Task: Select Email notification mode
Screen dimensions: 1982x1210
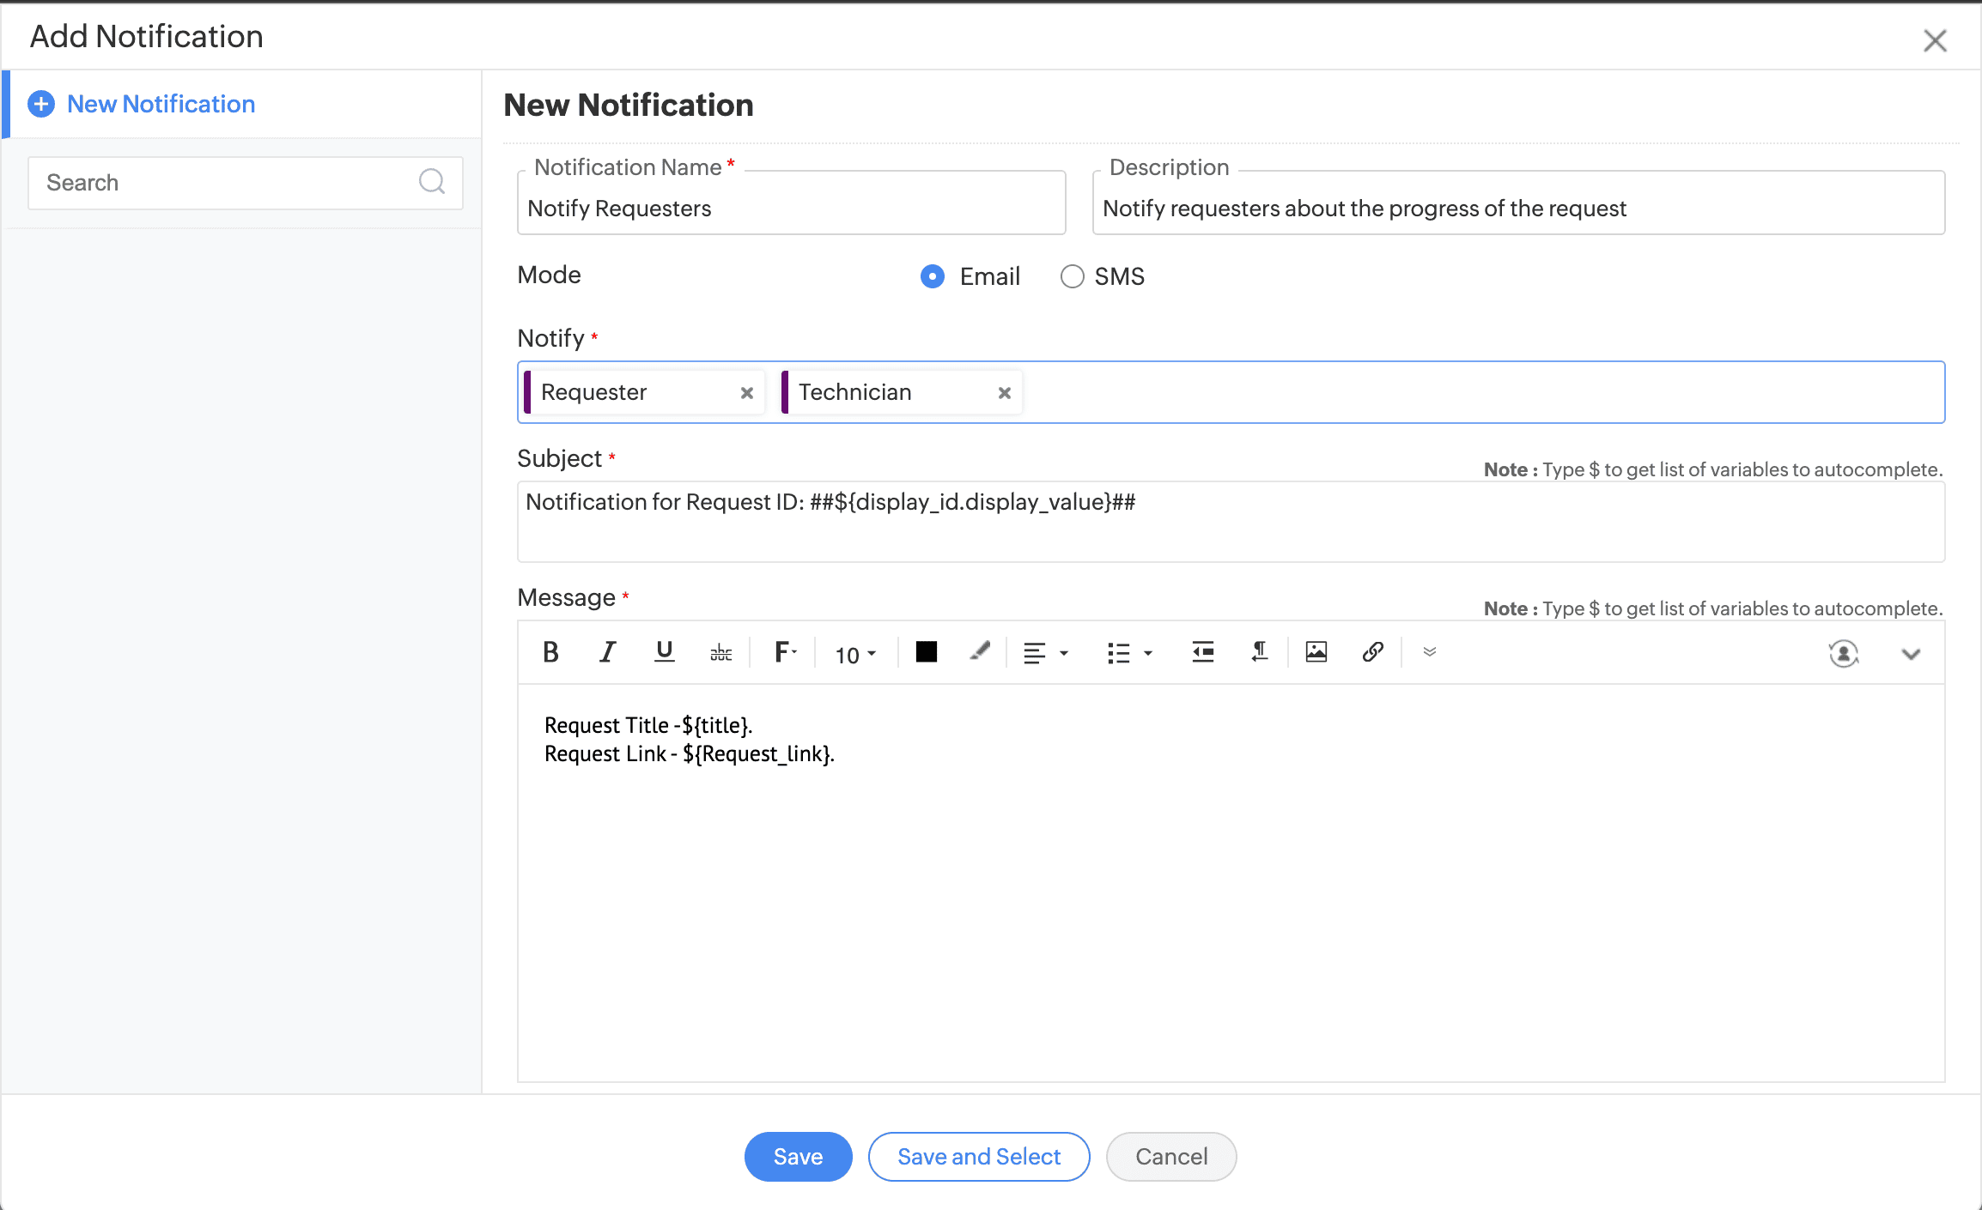Action: pos(933,276)
